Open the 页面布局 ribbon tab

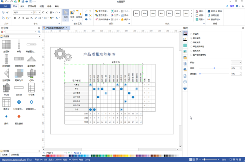pyautogui.click(x=31, y=6)
